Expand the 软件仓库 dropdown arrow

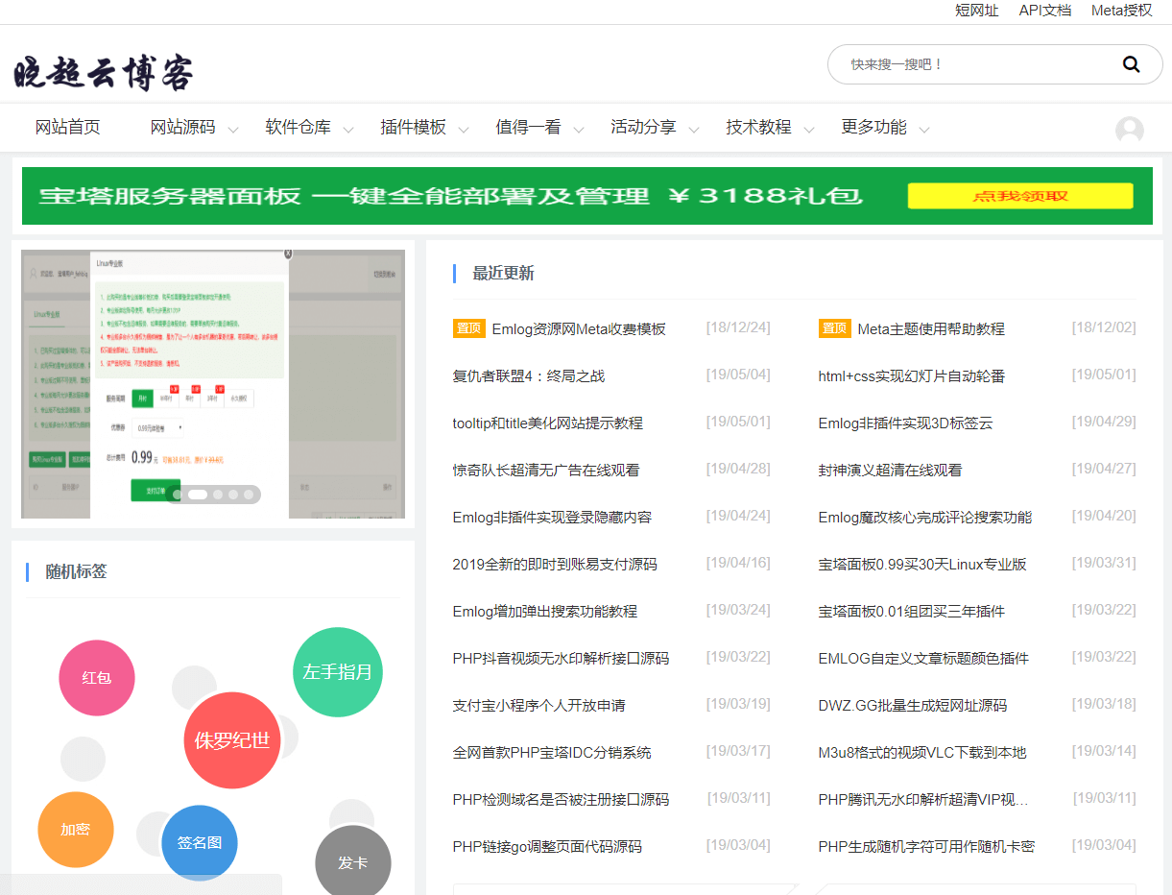click(x=347, y=130)
